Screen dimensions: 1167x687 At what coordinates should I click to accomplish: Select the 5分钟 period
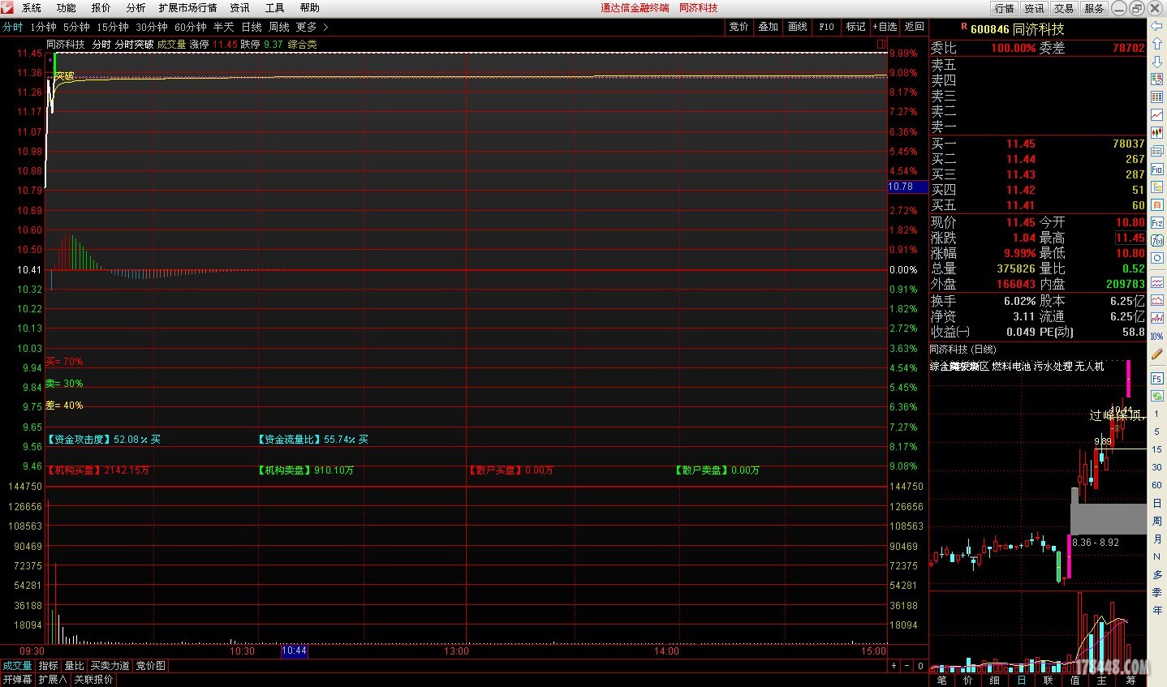coord(77,27)
